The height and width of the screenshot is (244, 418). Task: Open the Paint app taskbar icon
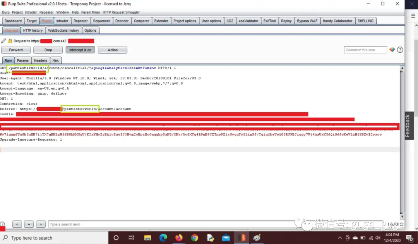[x=257, y=237]
